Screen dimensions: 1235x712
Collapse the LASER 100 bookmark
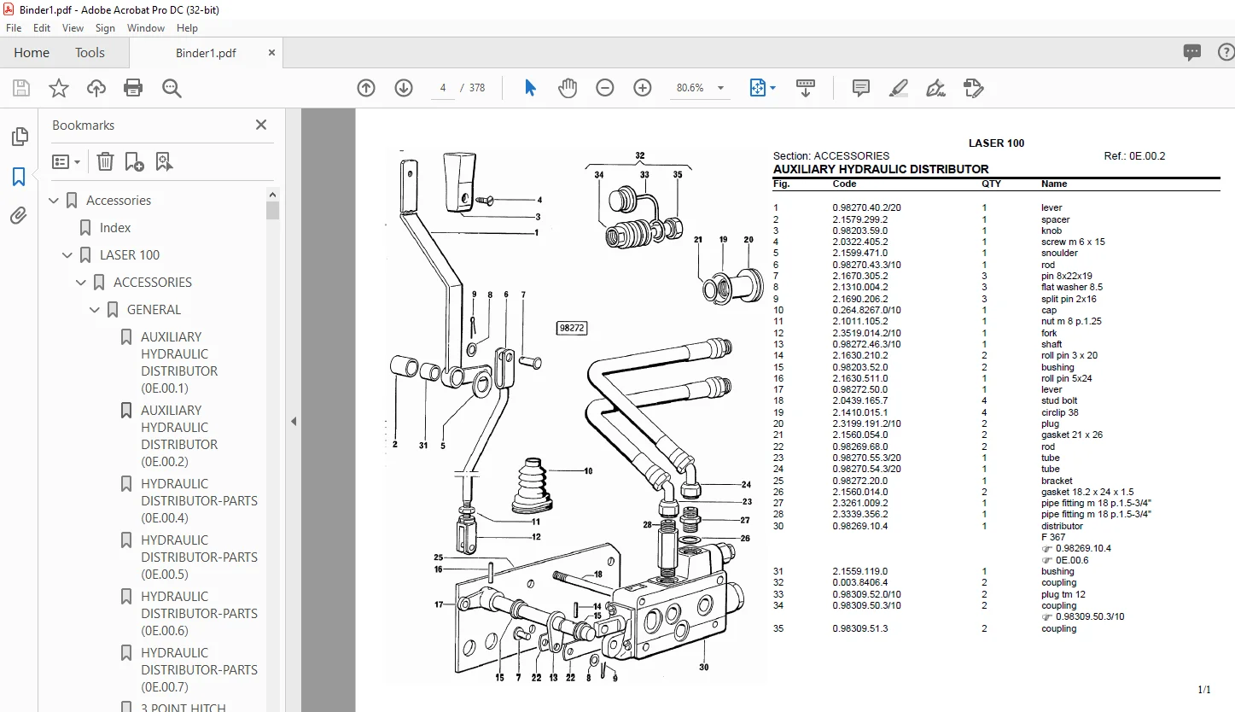[68, 255]
